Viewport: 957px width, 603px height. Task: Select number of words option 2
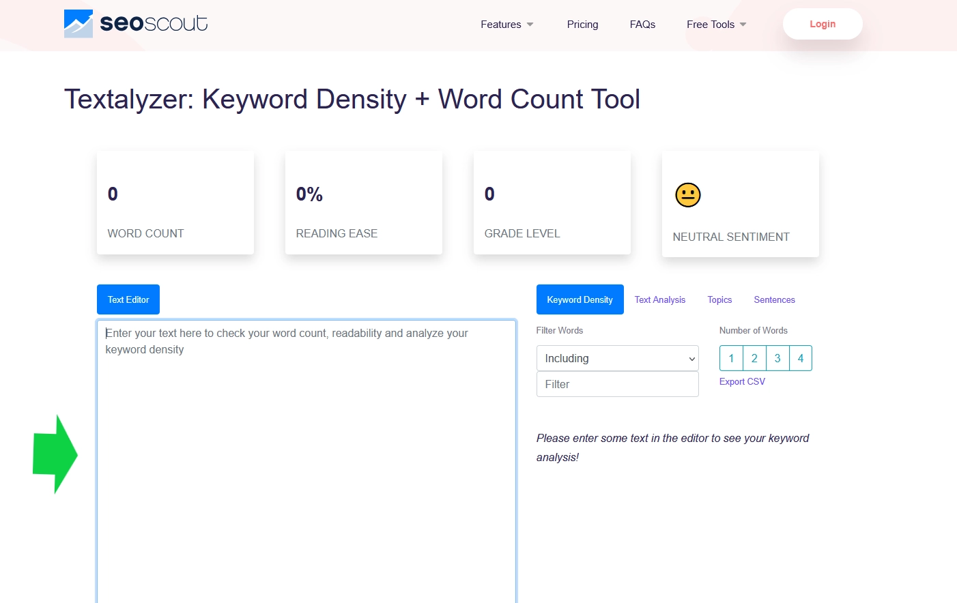[x=754, y=358]
